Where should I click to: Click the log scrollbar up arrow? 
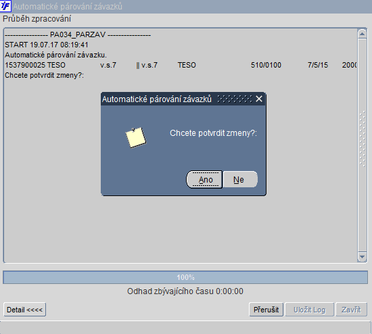[362, 34]
